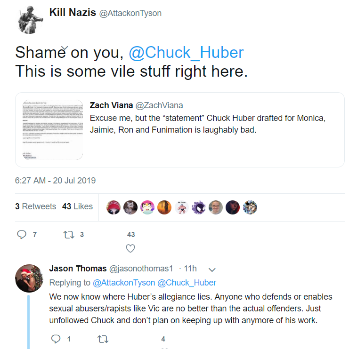View the 43 Likes list
This screenshot has width=349, height=349.
point(77,206)
